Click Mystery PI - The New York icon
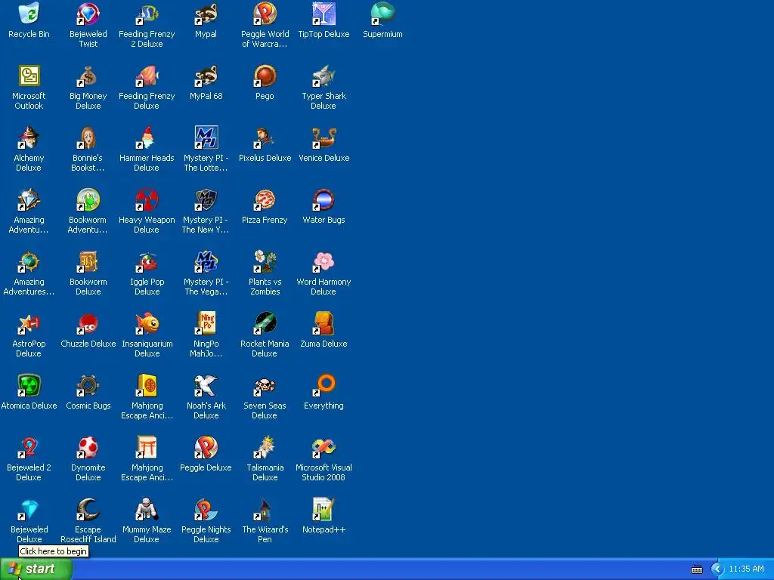 (x=206, y=199)
